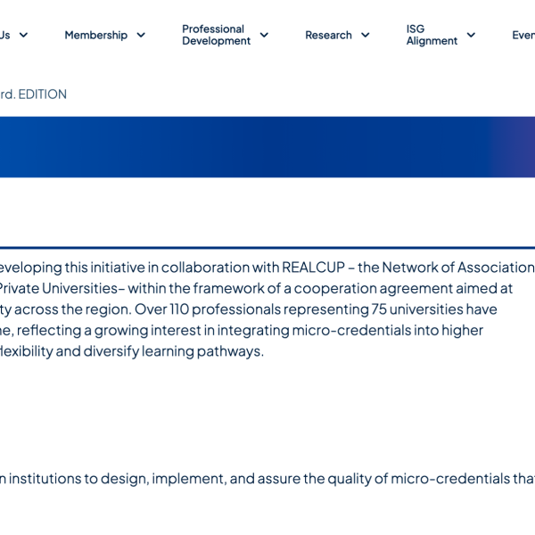Select the Professional Development menu label
Image resolution: width=535 pixels, height=535 pixels.
click(216, 35)
